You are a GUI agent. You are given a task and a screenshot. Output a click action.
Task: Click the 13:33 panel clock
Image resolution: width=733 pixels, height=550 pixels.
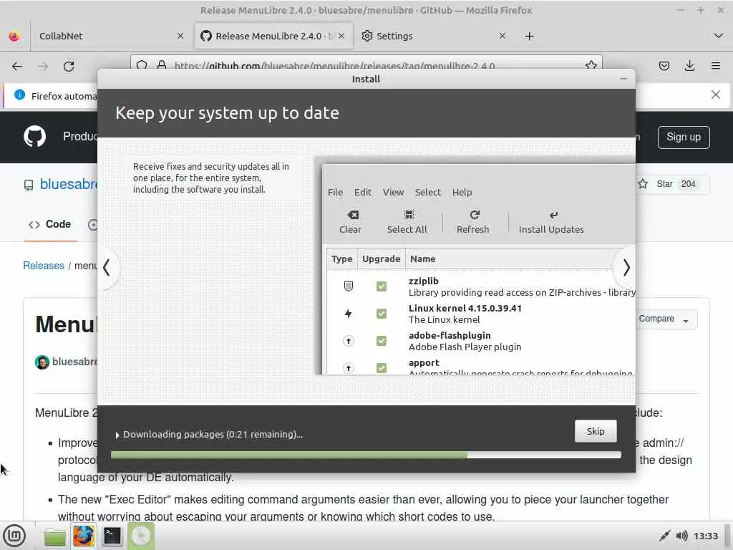pos(705,536)
